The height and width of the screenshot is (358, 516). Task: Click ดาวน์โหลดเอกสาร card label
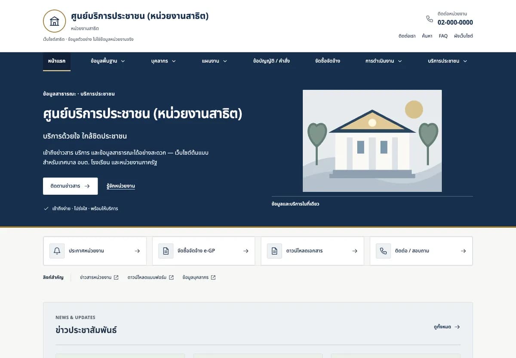pyautogui.click(x=304, y=251)
